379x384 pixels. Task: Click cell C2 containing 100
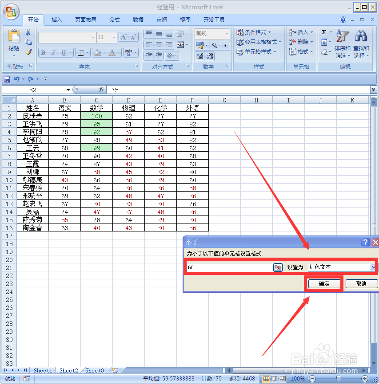[x=97, y=116]
